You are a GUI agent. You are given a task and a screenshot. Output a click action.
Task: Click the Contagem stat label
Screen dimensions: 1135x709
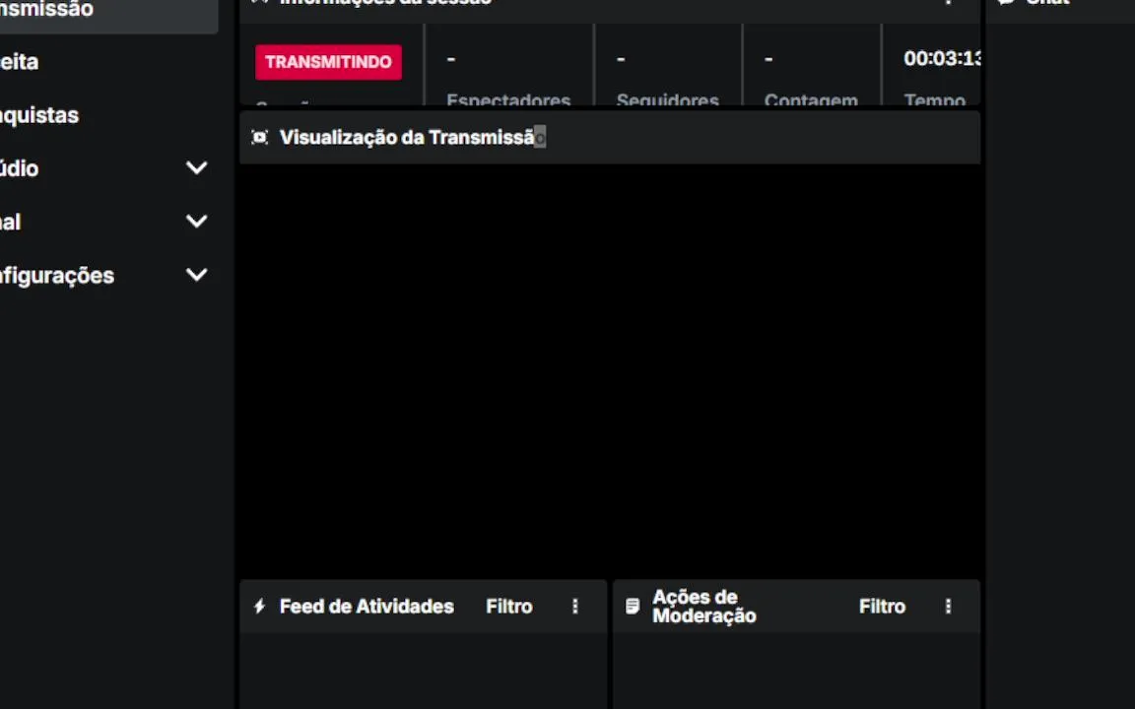tap(811, 99)
